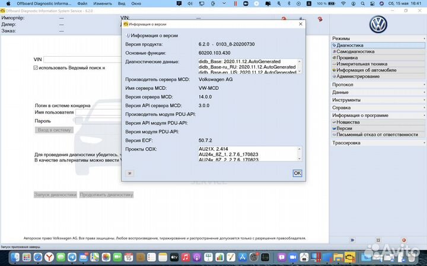Open Письменный отказ от ответственности
The image size is (427, 266).
click(x=378, y=135)
